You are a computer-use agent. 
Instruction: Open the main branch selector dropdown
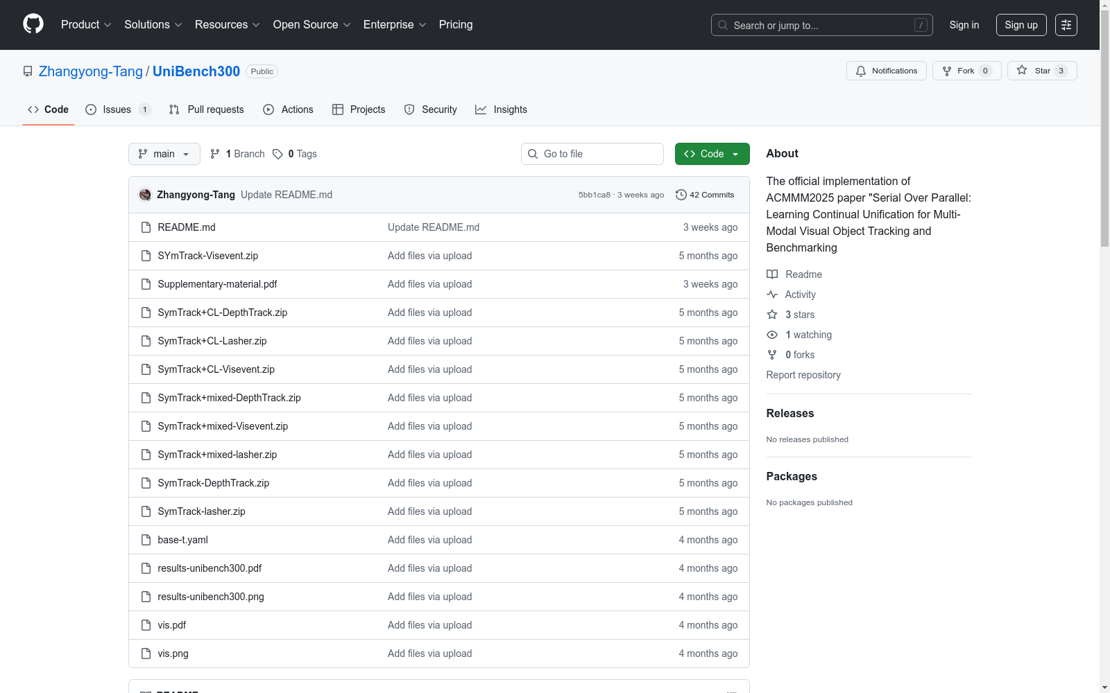pyautogui.click(x=164, y=154)
